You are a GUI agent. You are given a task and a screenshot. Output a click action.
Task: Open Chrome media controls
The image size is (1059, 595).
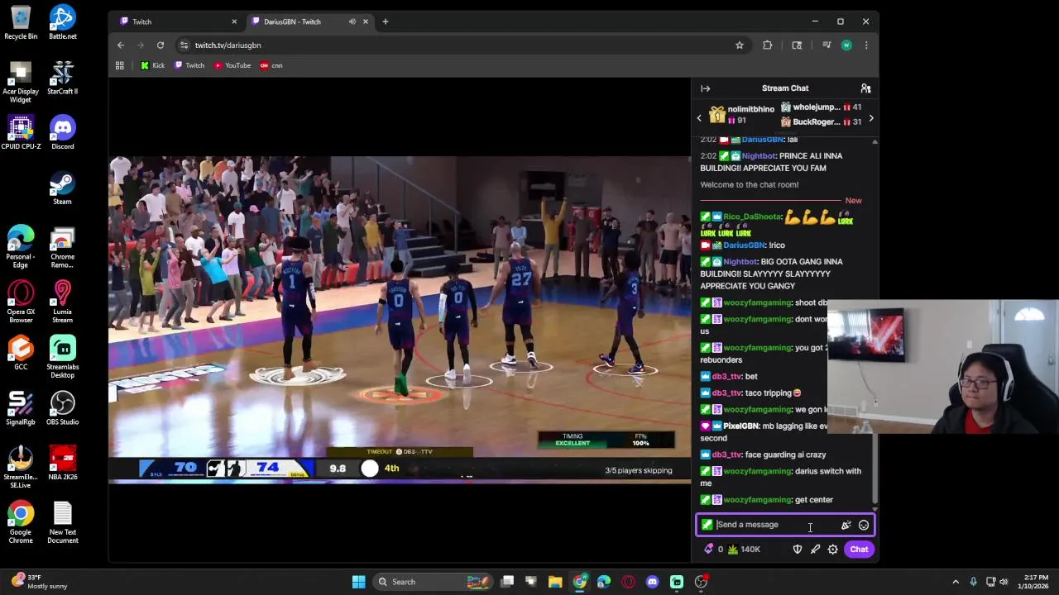(x=827, y=45)
